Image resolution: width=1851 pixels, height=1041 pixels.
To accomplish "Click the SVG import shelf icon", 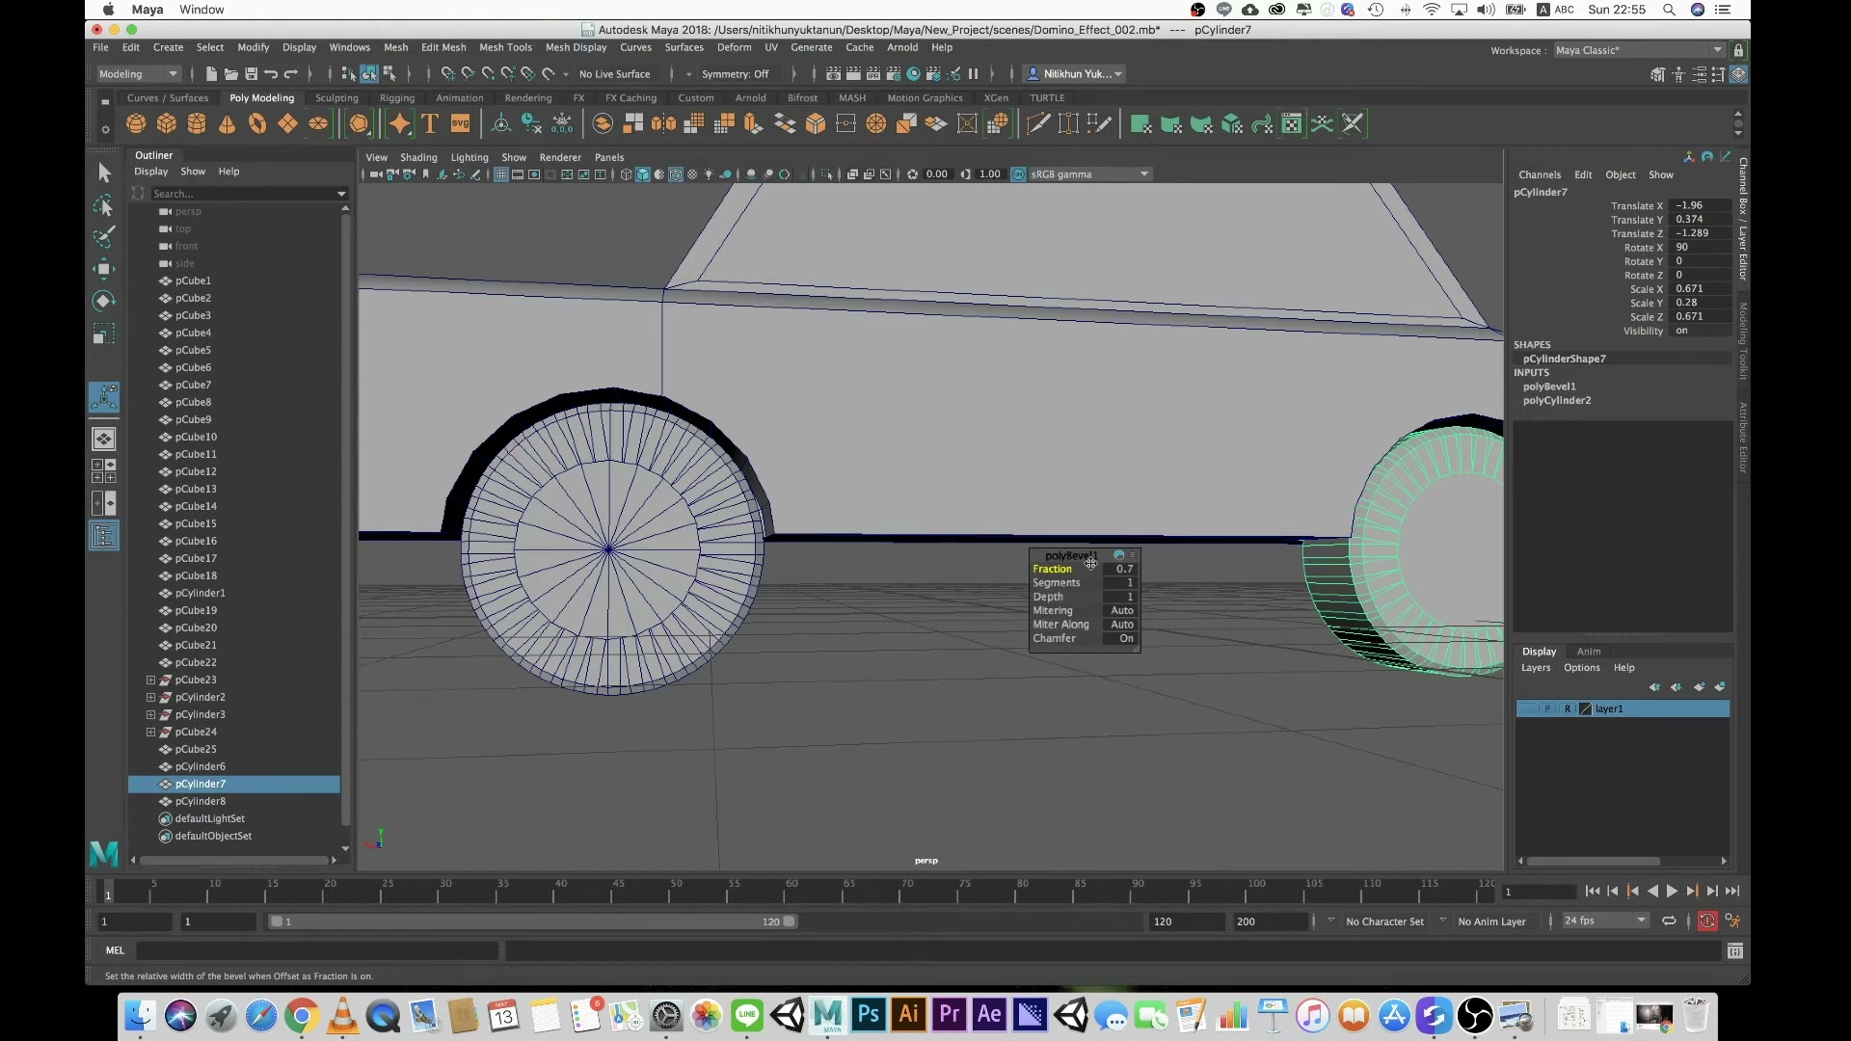I will tap(460, 124).
